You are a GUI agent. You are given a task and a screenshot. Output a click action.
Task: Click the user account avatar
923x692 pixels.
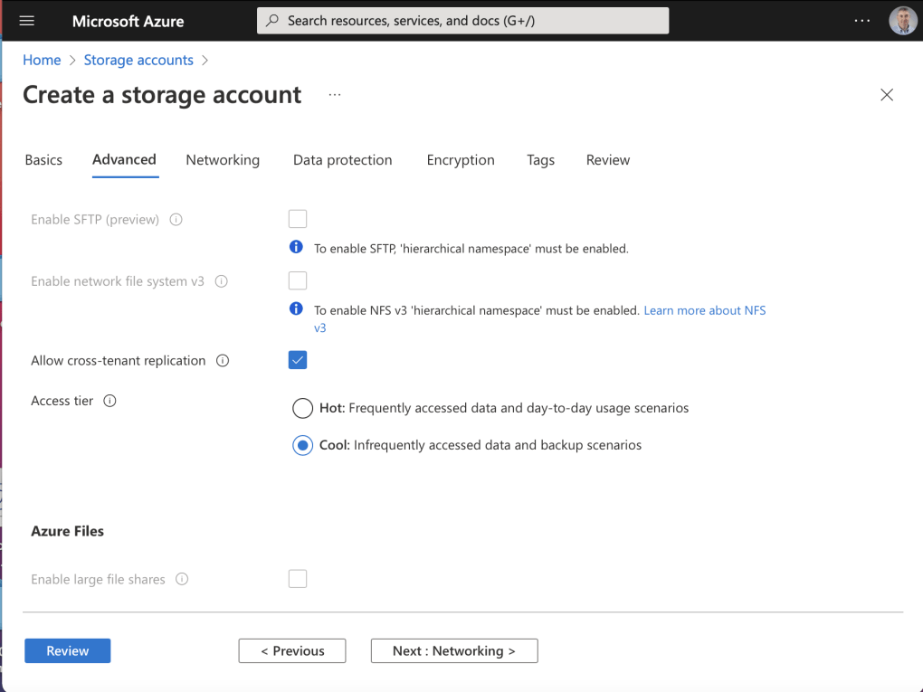pyautogui.click(x=902, y=21)
